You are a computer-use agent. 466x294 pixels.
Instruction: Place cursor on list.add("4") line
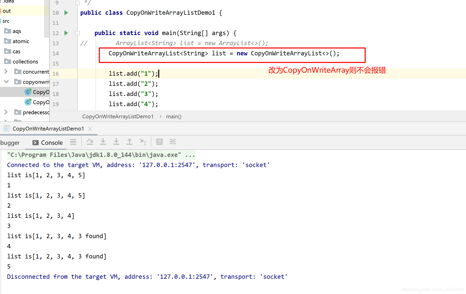click(133, 104)
